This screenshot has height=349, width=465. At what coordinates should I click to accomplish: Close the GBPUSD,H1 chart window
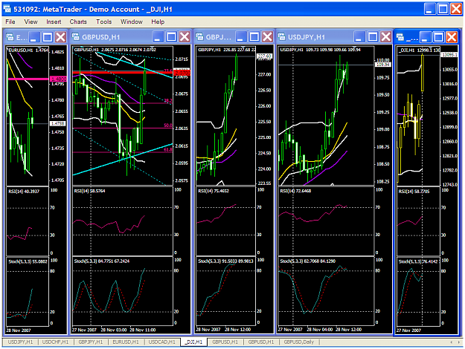pos(185,37)
